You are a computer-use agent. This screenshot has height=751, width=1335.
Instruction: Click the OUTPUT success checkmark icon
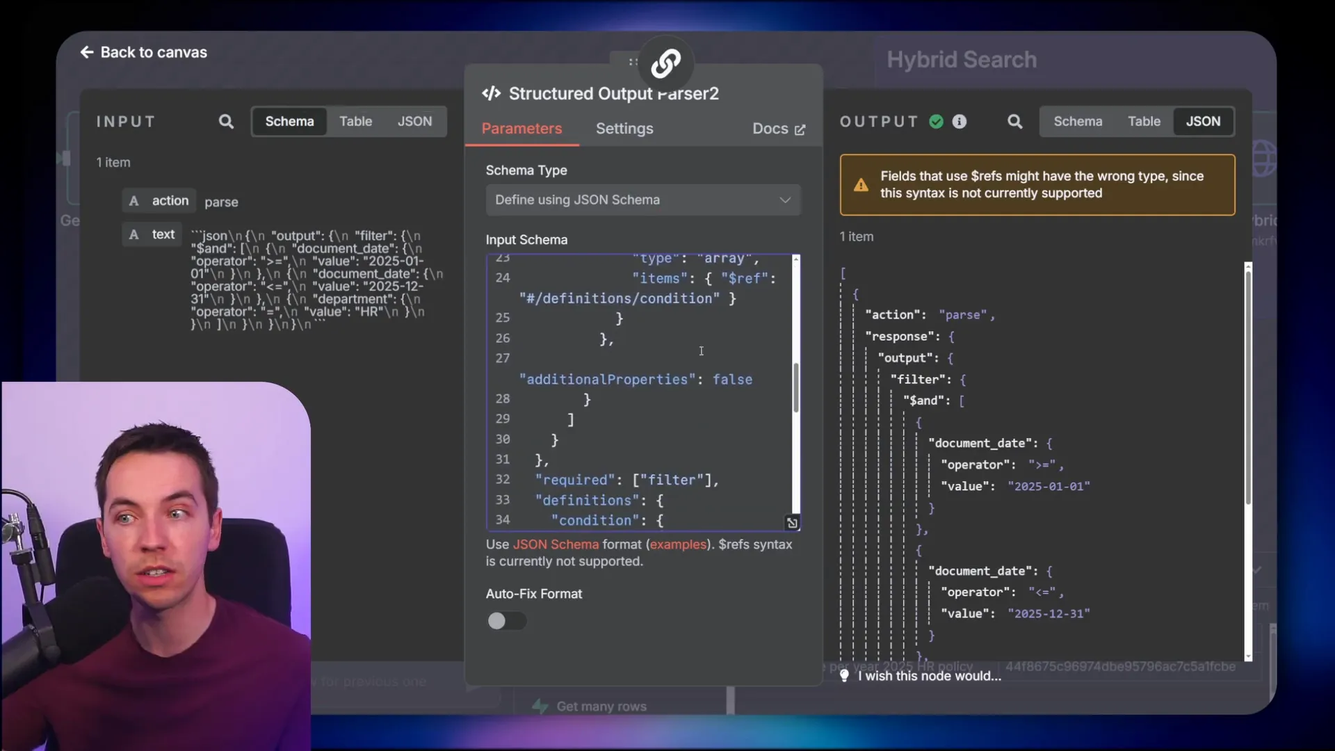(936, 122)
